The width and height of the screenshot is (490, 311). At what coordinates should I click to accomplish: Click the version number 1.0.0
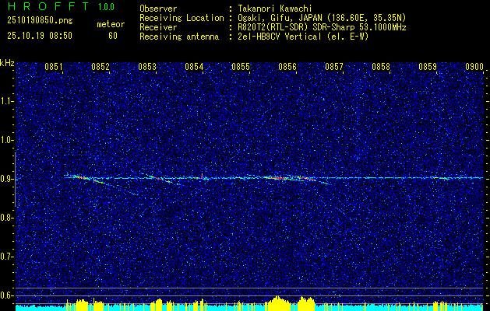pyautogui.click(x=106, y=7)
